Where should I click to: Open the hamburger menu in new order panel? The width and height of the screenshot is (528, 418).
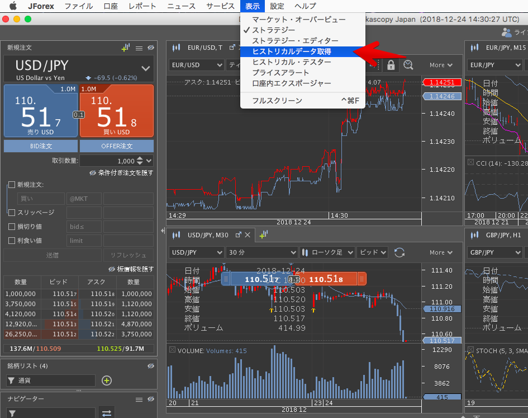coord(139,48)
